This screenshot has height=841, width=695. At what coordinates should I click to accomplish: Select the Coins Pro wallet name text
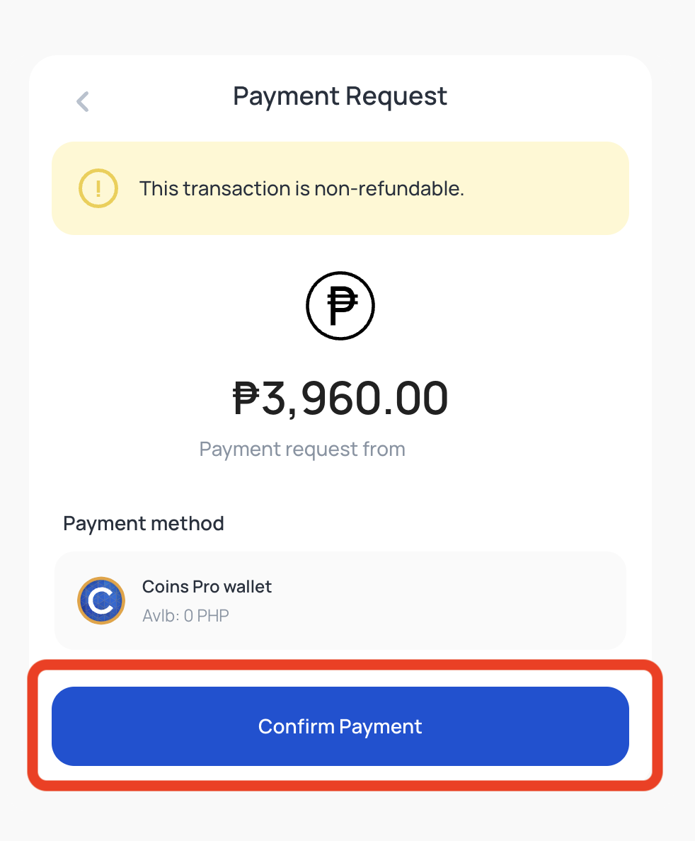207,587
